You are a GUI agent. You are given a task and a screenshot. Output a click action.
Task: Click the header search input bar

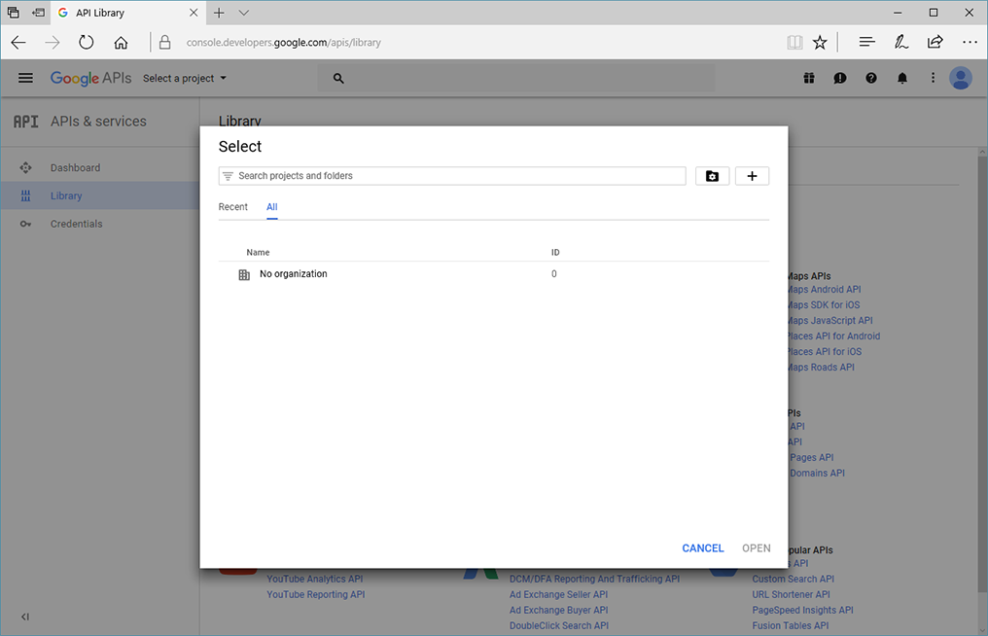coord(516,78)
